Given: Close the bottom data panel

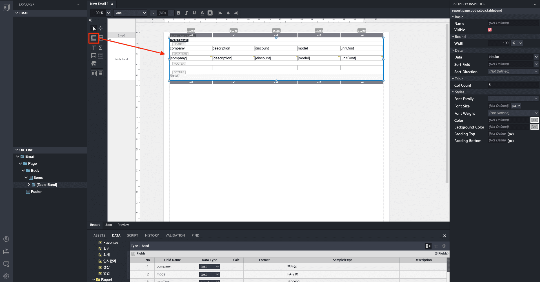Looking at the screenshot, I should click(x=445, y=236).
